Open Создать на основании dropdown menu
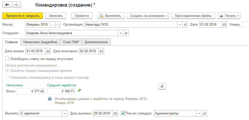The height and width of the screenshot is (120, 249). [148, 16]
